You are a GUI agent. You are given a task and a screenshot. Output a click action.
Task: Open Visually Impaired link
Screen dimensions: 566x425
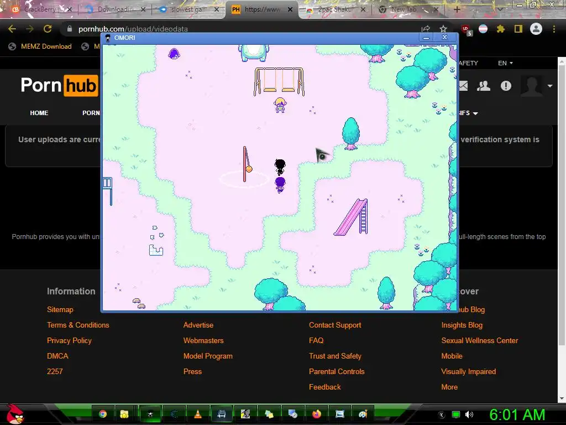pyautogui.click(x=469, y=371)
